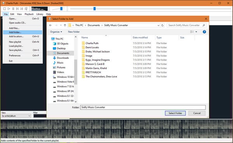This screenshot has height=143, width=233.
Task: Click the Up one level arrow
Action: click(x=65, y=25)
